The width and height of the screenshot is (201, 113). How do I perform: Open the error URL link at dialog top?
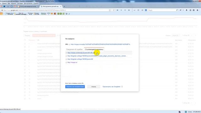pyautogui.click(x=100, y=44)
